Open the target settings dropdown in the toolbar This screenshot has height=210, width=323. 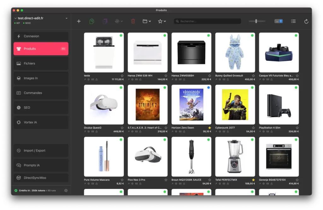(119, 21)
